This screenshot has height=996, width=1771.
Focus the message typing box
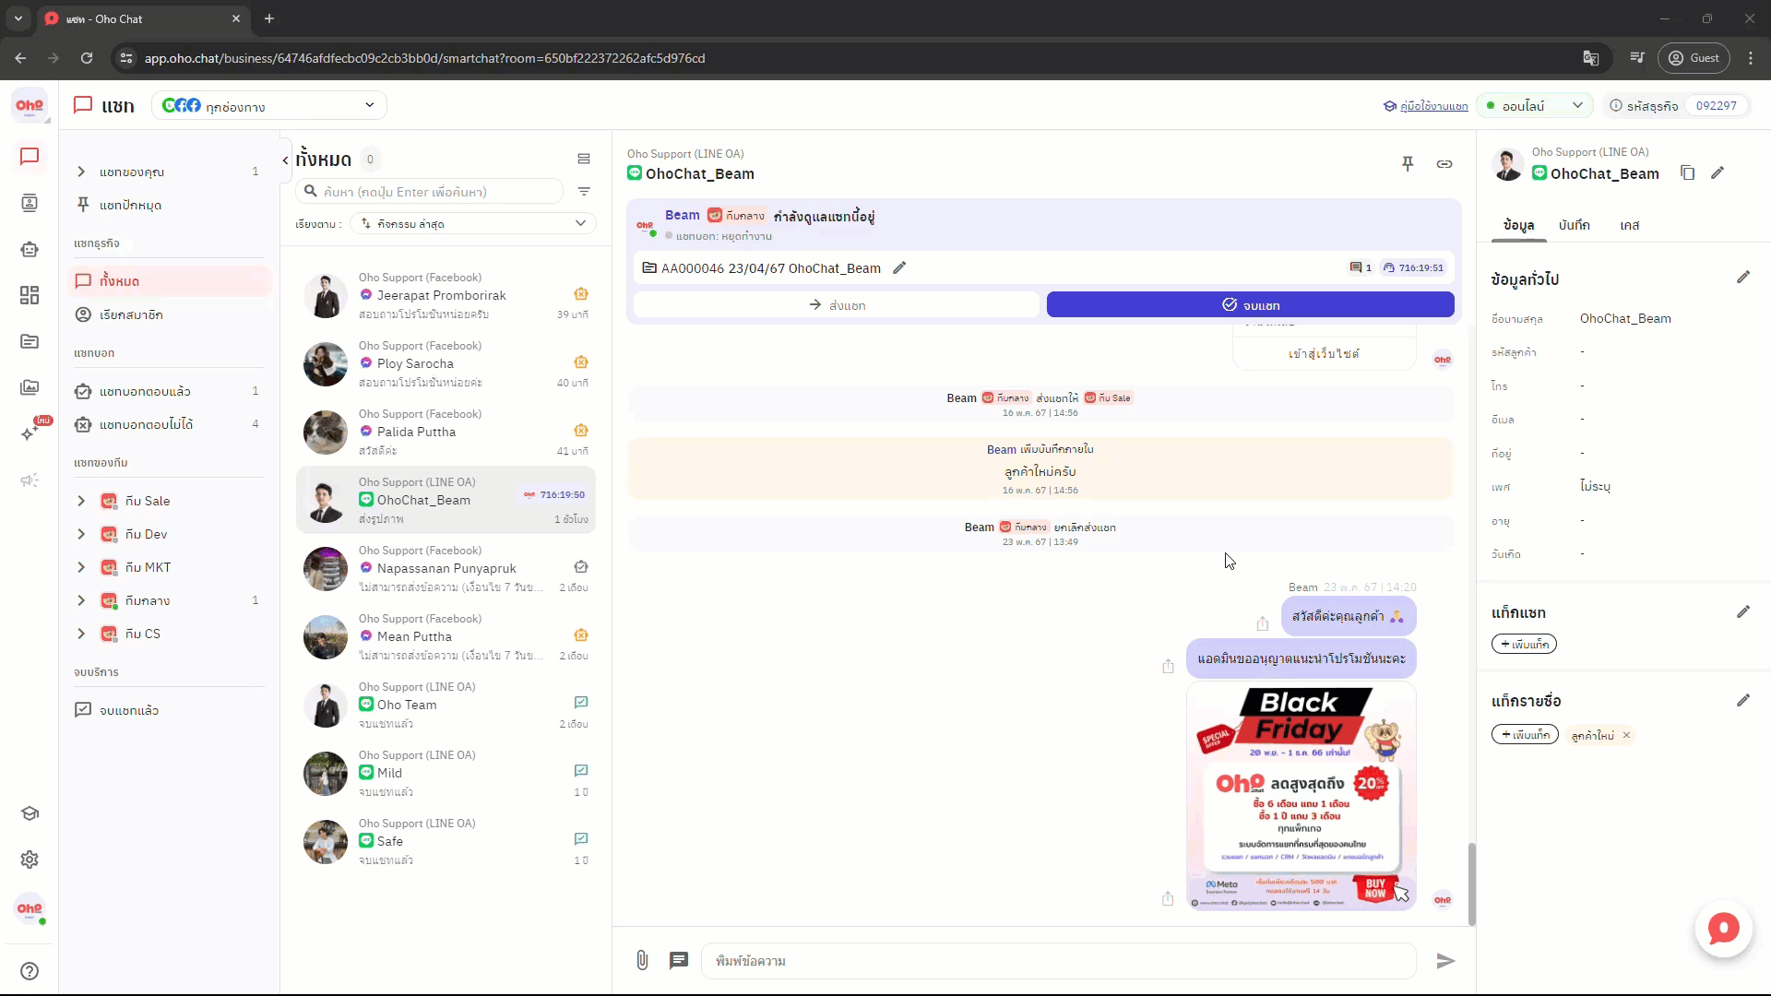(1059, 961)
